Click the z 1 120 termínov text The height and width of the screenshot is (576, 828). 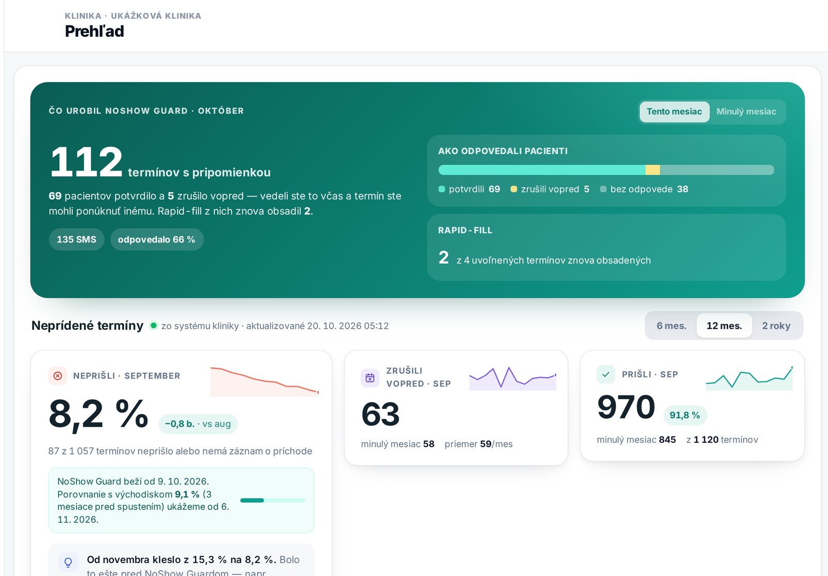pyautogui.click(x=722, y=440)
